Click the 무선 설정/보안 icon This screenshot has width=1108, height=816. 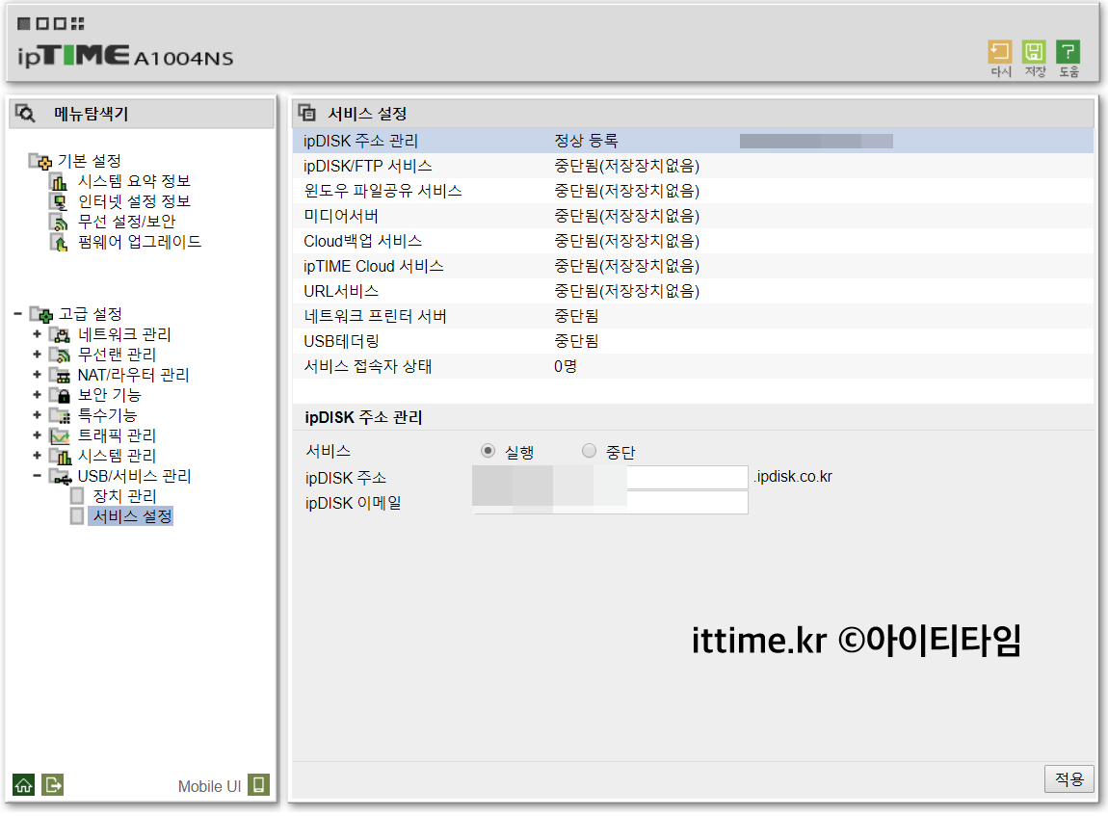59,223
